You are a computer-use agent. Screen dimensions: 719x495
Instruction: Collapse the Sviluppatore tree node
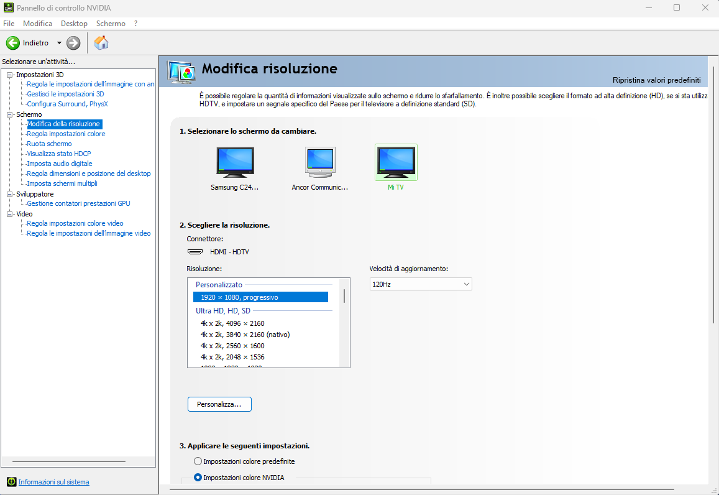click(x=9, y=194)
